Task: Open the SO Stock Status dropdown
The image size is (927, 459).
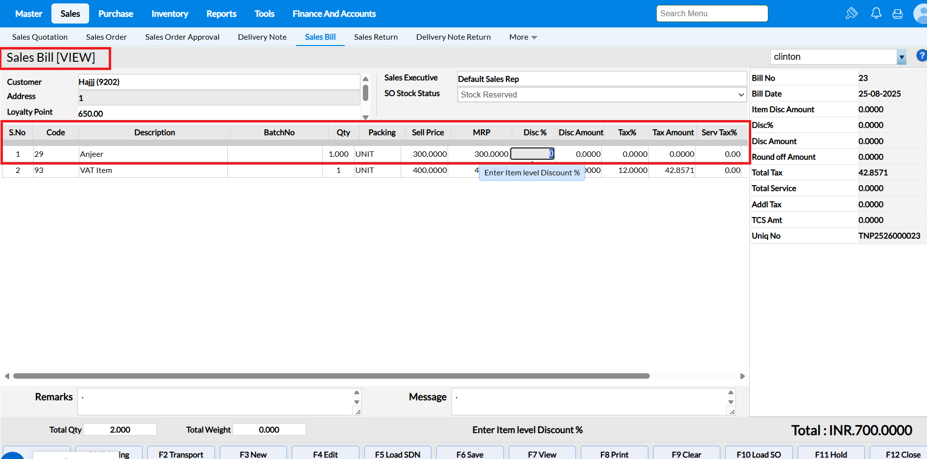Action: click(x=601, y=95)
